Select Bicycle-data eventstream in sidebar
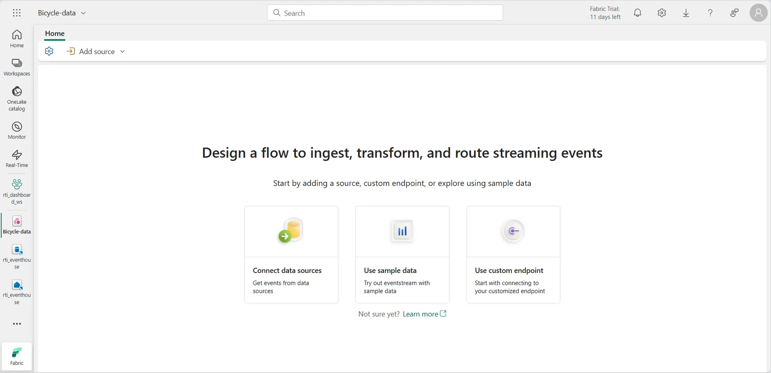The width and height of the screenshot is (771, 373). 17,225
